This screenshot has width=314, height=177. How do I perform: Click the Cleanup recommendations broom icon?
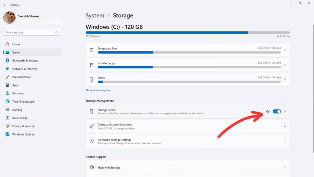tap(92, 126)
